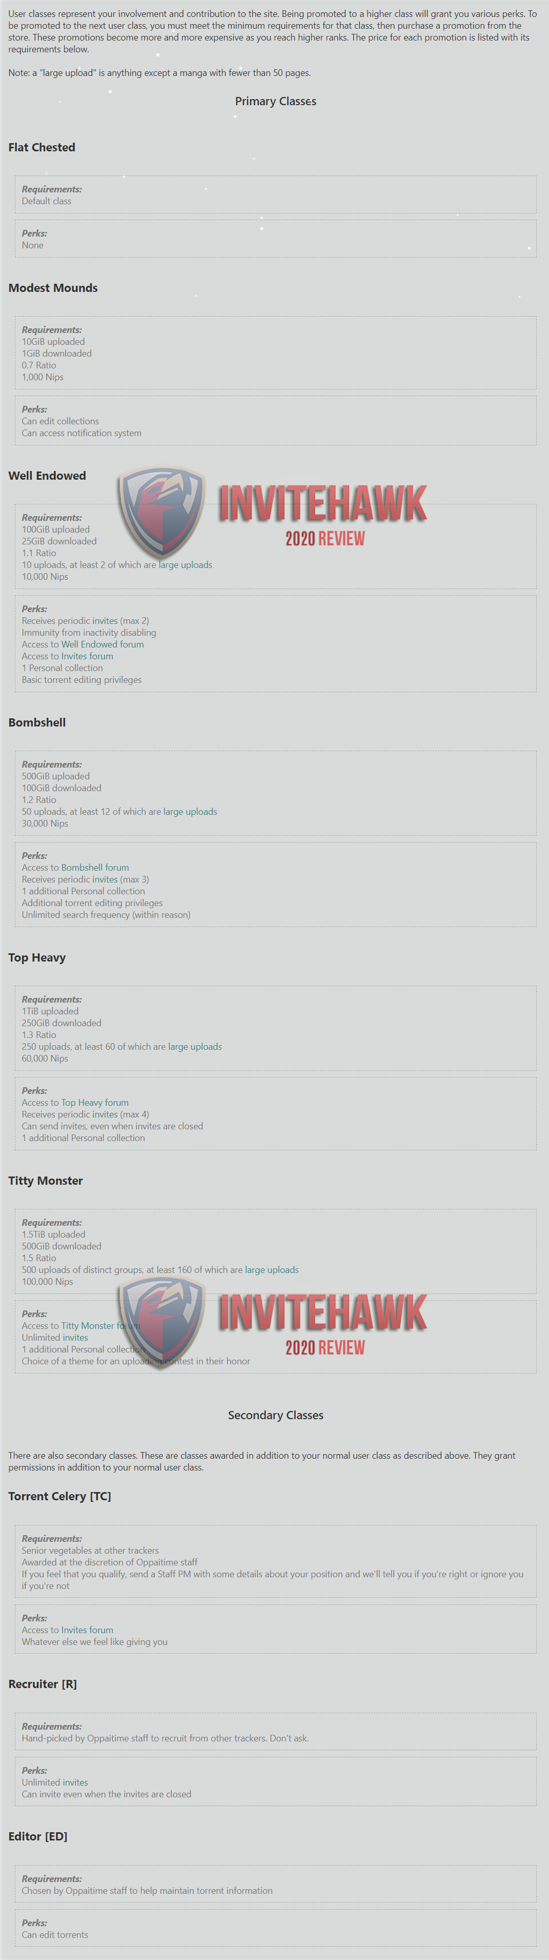Open 'invites' link in Well Endowed perks
The image size is (549, 1960).
tap(105, 621)
